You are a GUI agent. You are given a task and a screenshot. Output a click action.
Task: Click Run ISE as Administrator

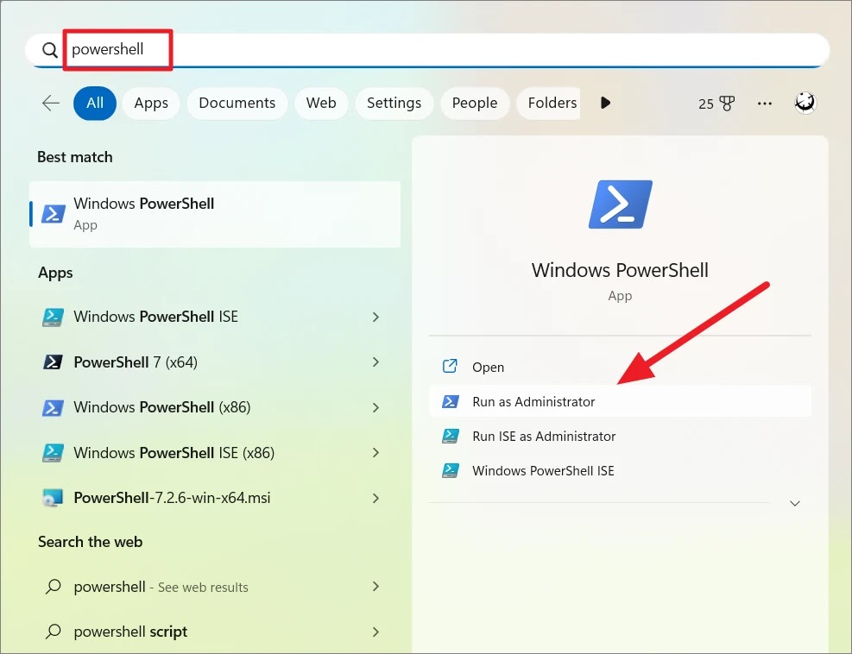(543, 437)
